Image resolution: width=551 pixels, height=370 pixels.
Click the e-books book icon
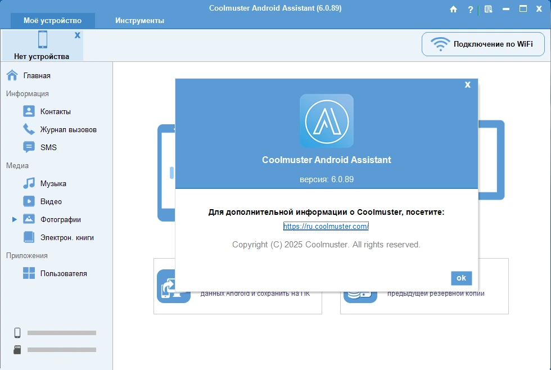(x=29, y=237)
